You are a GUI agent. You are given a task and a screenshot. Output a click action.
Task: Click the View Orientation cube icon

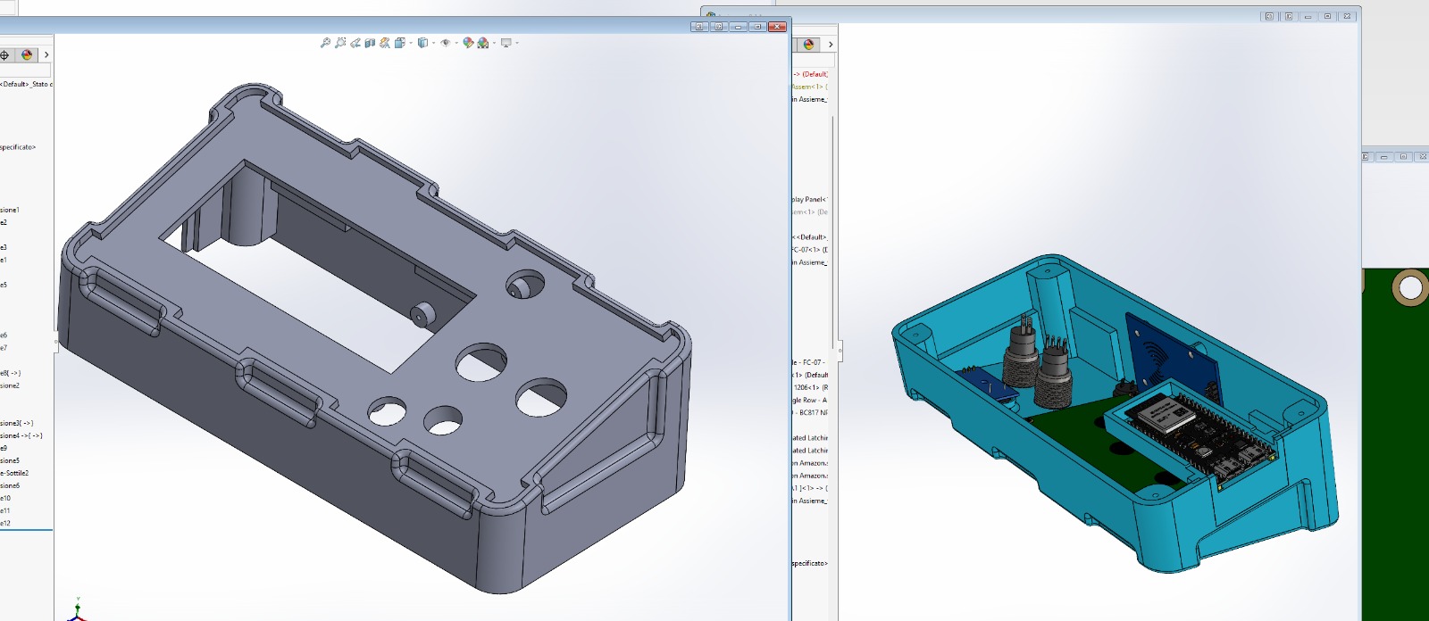399,43
